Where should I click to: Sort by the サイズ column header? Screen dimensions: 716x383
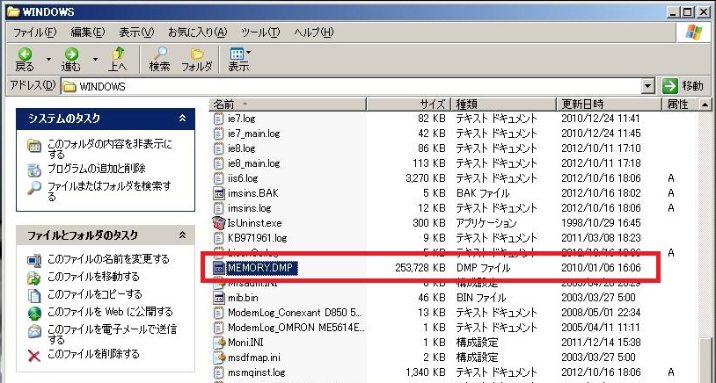coord(409,105)
